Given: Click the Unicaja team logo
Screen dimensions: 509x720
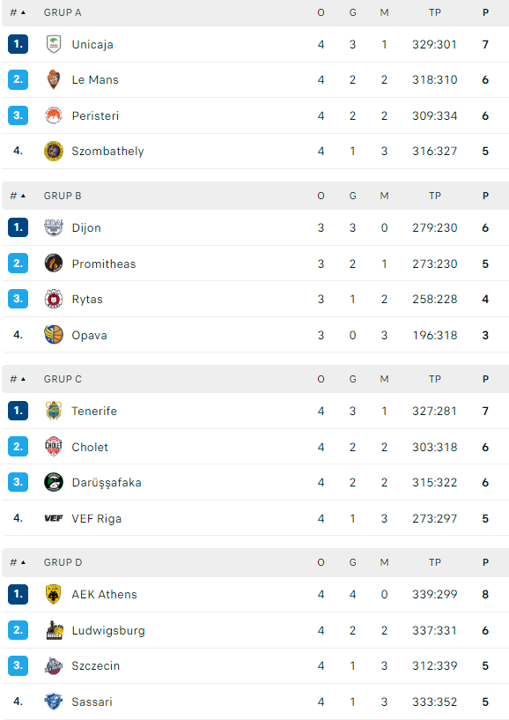Looking at the screenshot, I should pos(54,45).
